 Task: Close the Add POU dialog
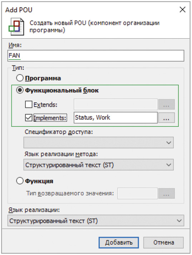[183, 10]
